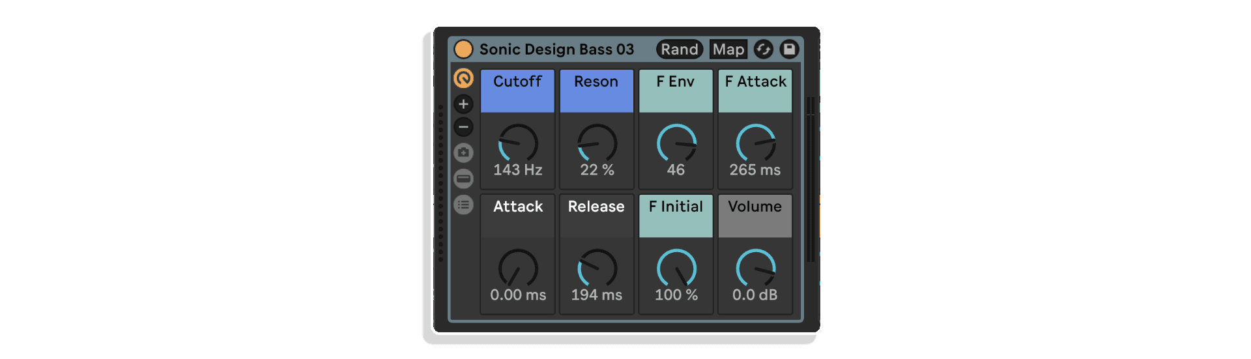Click the 194 ms value
This screenshot has width=1251, height=359.
point(597,295)
